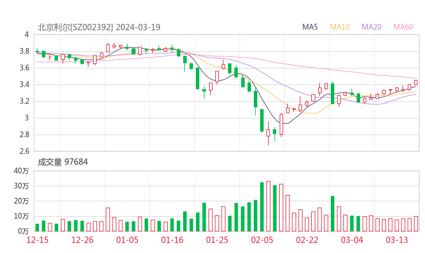
Task: Click the tallest red volume bar
Action: coord(268,206)
